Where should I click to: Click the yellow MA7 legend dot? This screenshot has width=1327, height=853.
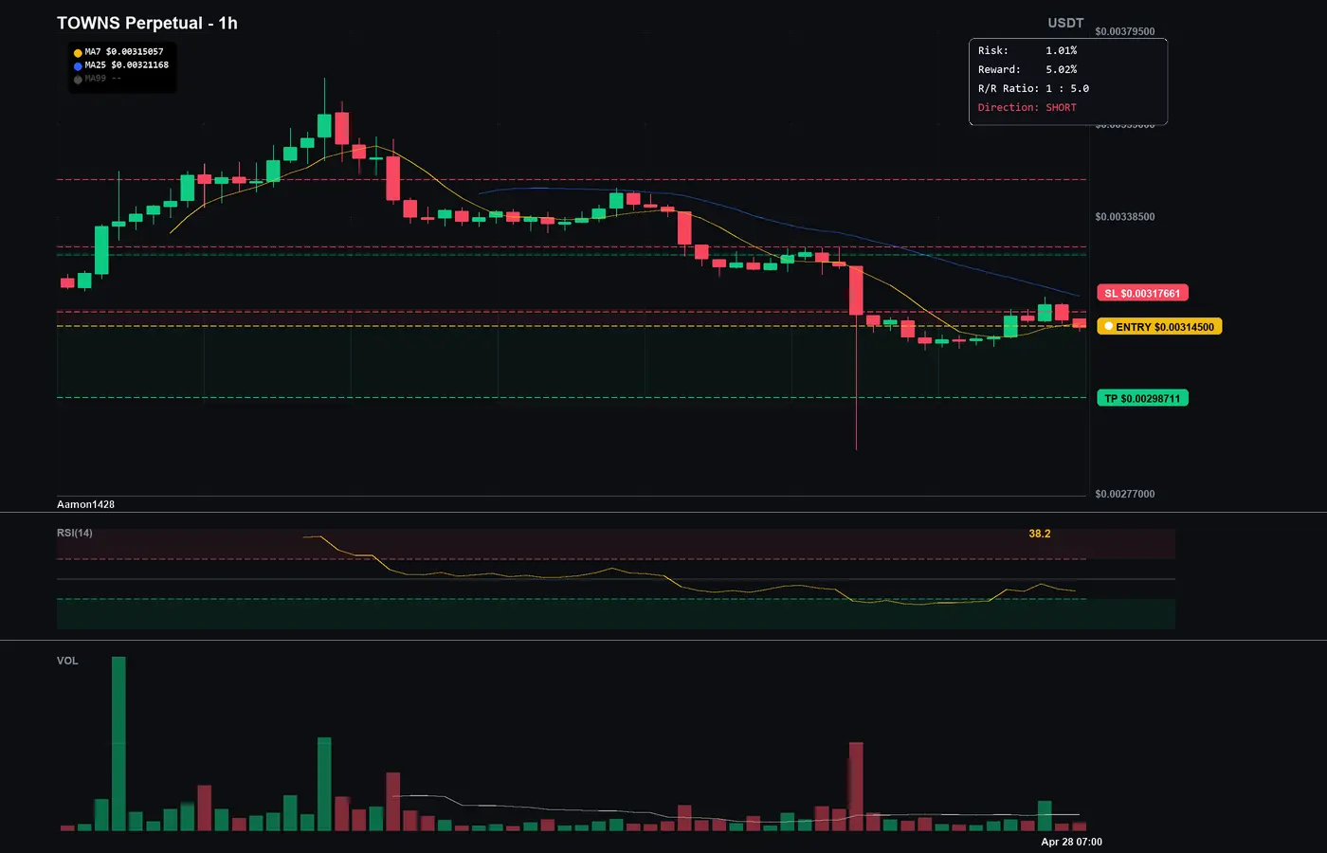pos(78,53)
